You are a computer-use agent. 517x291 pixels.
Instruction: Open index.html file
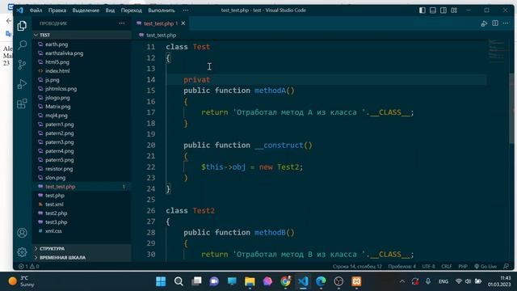pyautogui.click(x=57, y=71)
